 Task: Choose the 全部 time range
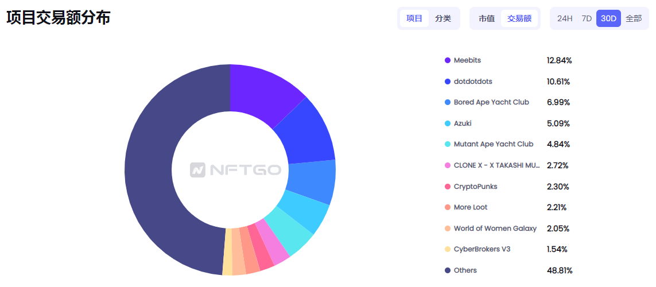[x=634, y=18]
